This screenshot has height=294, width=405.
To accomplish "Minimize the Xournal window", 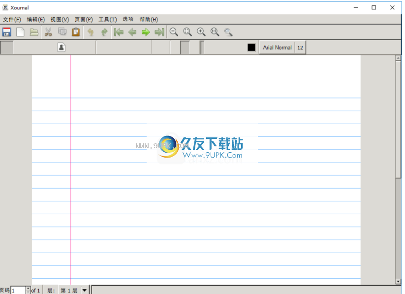I will click(x=356, y=7).
